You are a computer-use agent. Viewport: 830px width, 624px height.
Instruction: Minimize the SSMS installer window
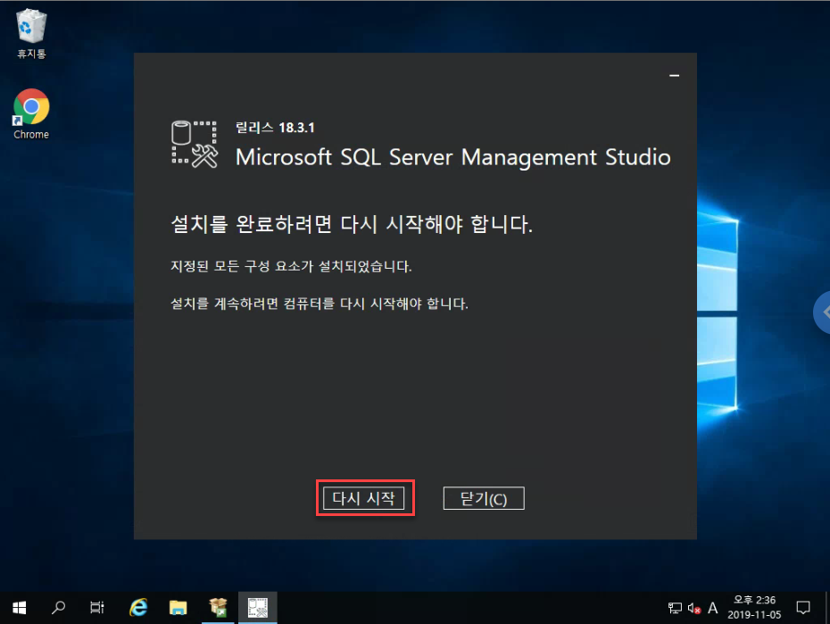click(674, 76)
